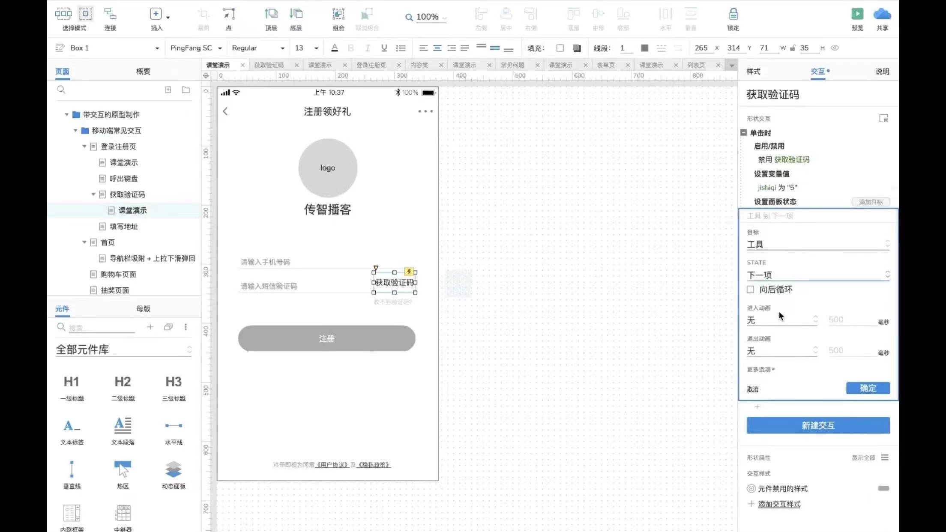Click the Point (点) tool icon
The height and width of the screenshot is (532, 946).
pyautogui.click(x=228, y=14)
